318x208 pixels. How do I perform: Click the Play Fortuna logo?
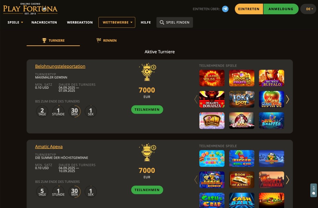click(30, 9)
